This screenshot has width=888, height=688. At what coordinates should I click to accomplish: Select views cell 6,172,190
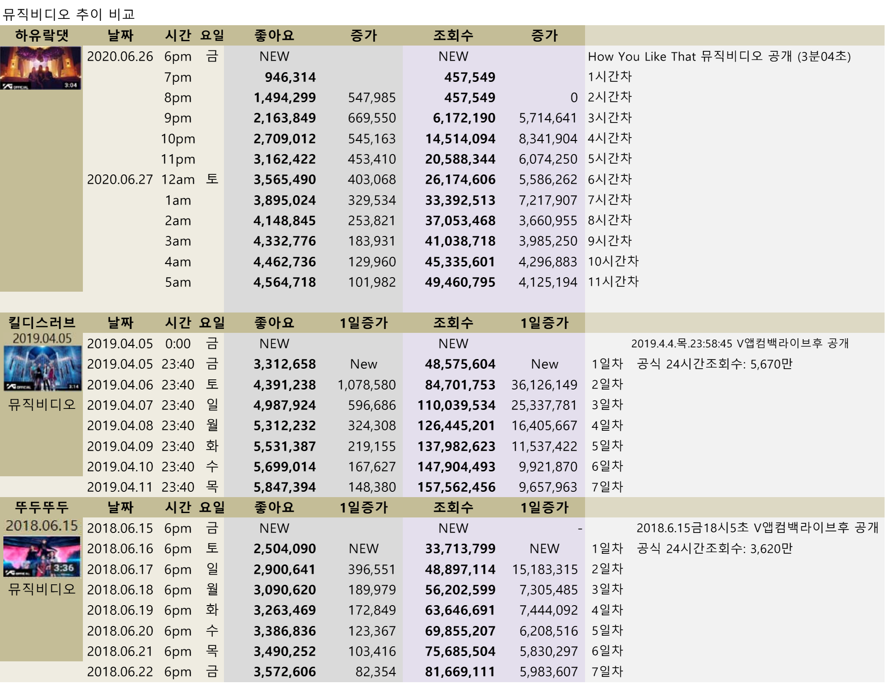click(464, 118)
